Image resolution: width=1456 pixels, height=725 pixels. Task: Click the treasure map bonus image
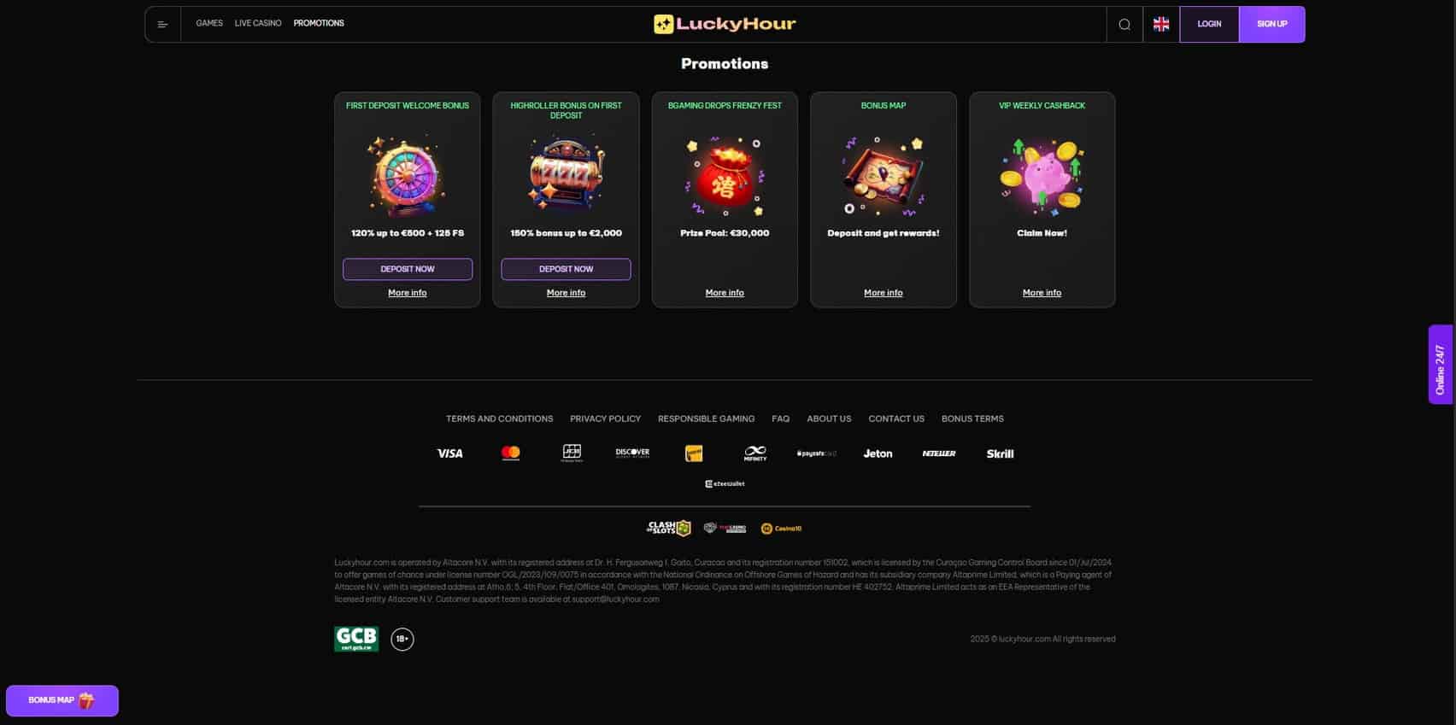click(x=883, y=176)
